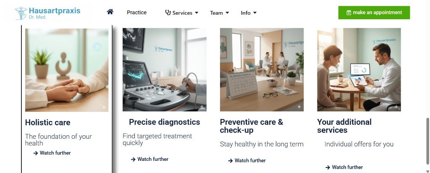The image size is (430, 173).
Task: Click the make an appointment button
Action: (x=374, y=13)
